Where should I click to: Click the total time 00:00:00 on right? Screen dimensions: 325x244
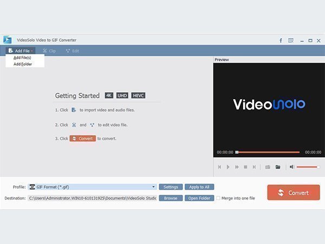(x=313, y=152)
